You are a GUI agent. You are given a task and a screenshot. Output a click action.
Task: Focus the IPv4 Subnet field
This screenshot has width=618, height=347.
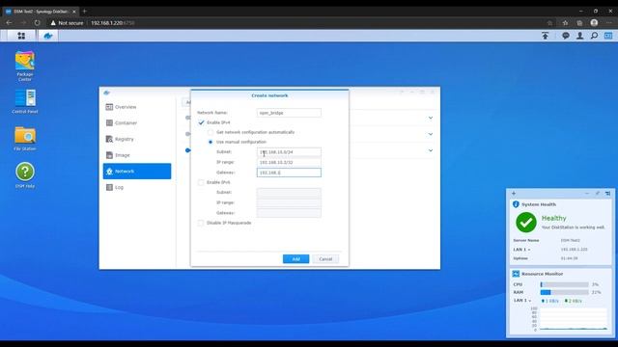(x=289, y=152)
